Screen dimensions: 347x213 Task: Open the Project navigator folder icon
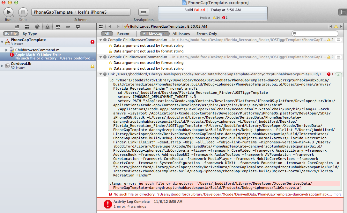[17, 27]
